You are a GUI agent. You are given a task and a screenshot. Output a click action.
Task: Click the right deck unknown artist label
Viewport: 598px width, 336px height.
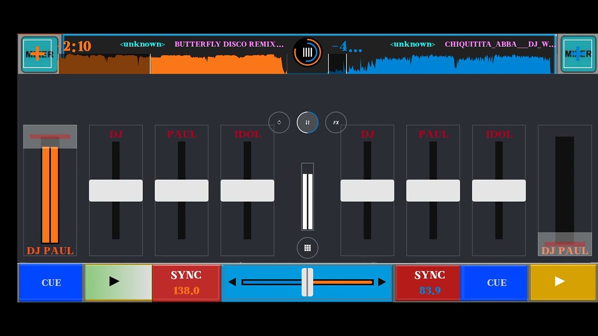[413, 44]
